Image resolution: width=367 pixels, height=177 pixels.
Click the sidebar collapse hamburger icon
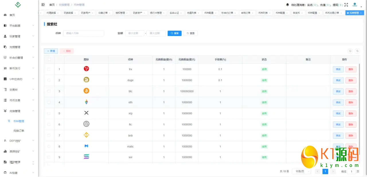43,5
